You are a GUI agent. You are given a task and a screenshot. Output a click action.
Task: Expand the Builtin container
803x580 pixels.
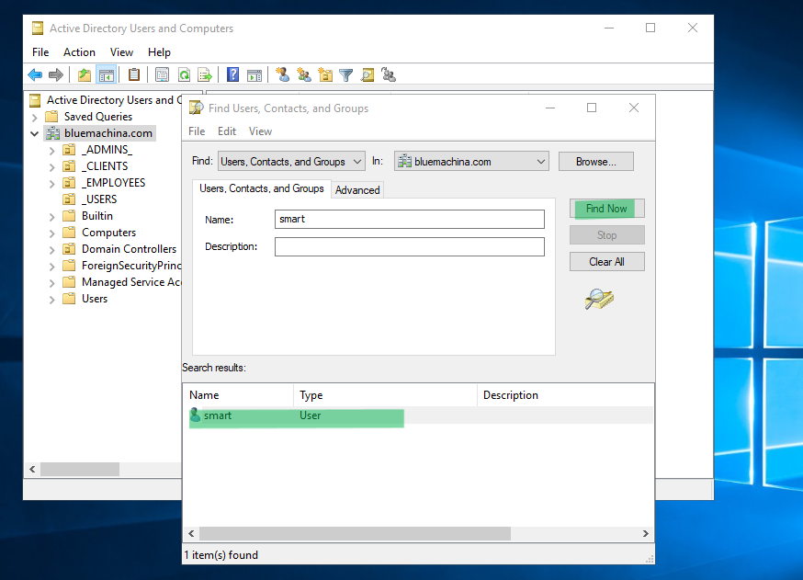[51, 217]
